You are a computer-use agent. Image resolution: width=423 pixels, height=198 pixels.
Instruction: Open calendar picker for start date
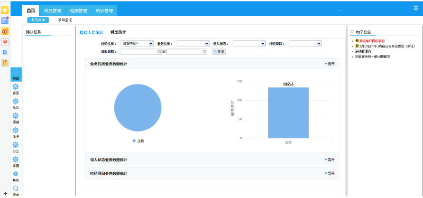click(x=159, y=52)
